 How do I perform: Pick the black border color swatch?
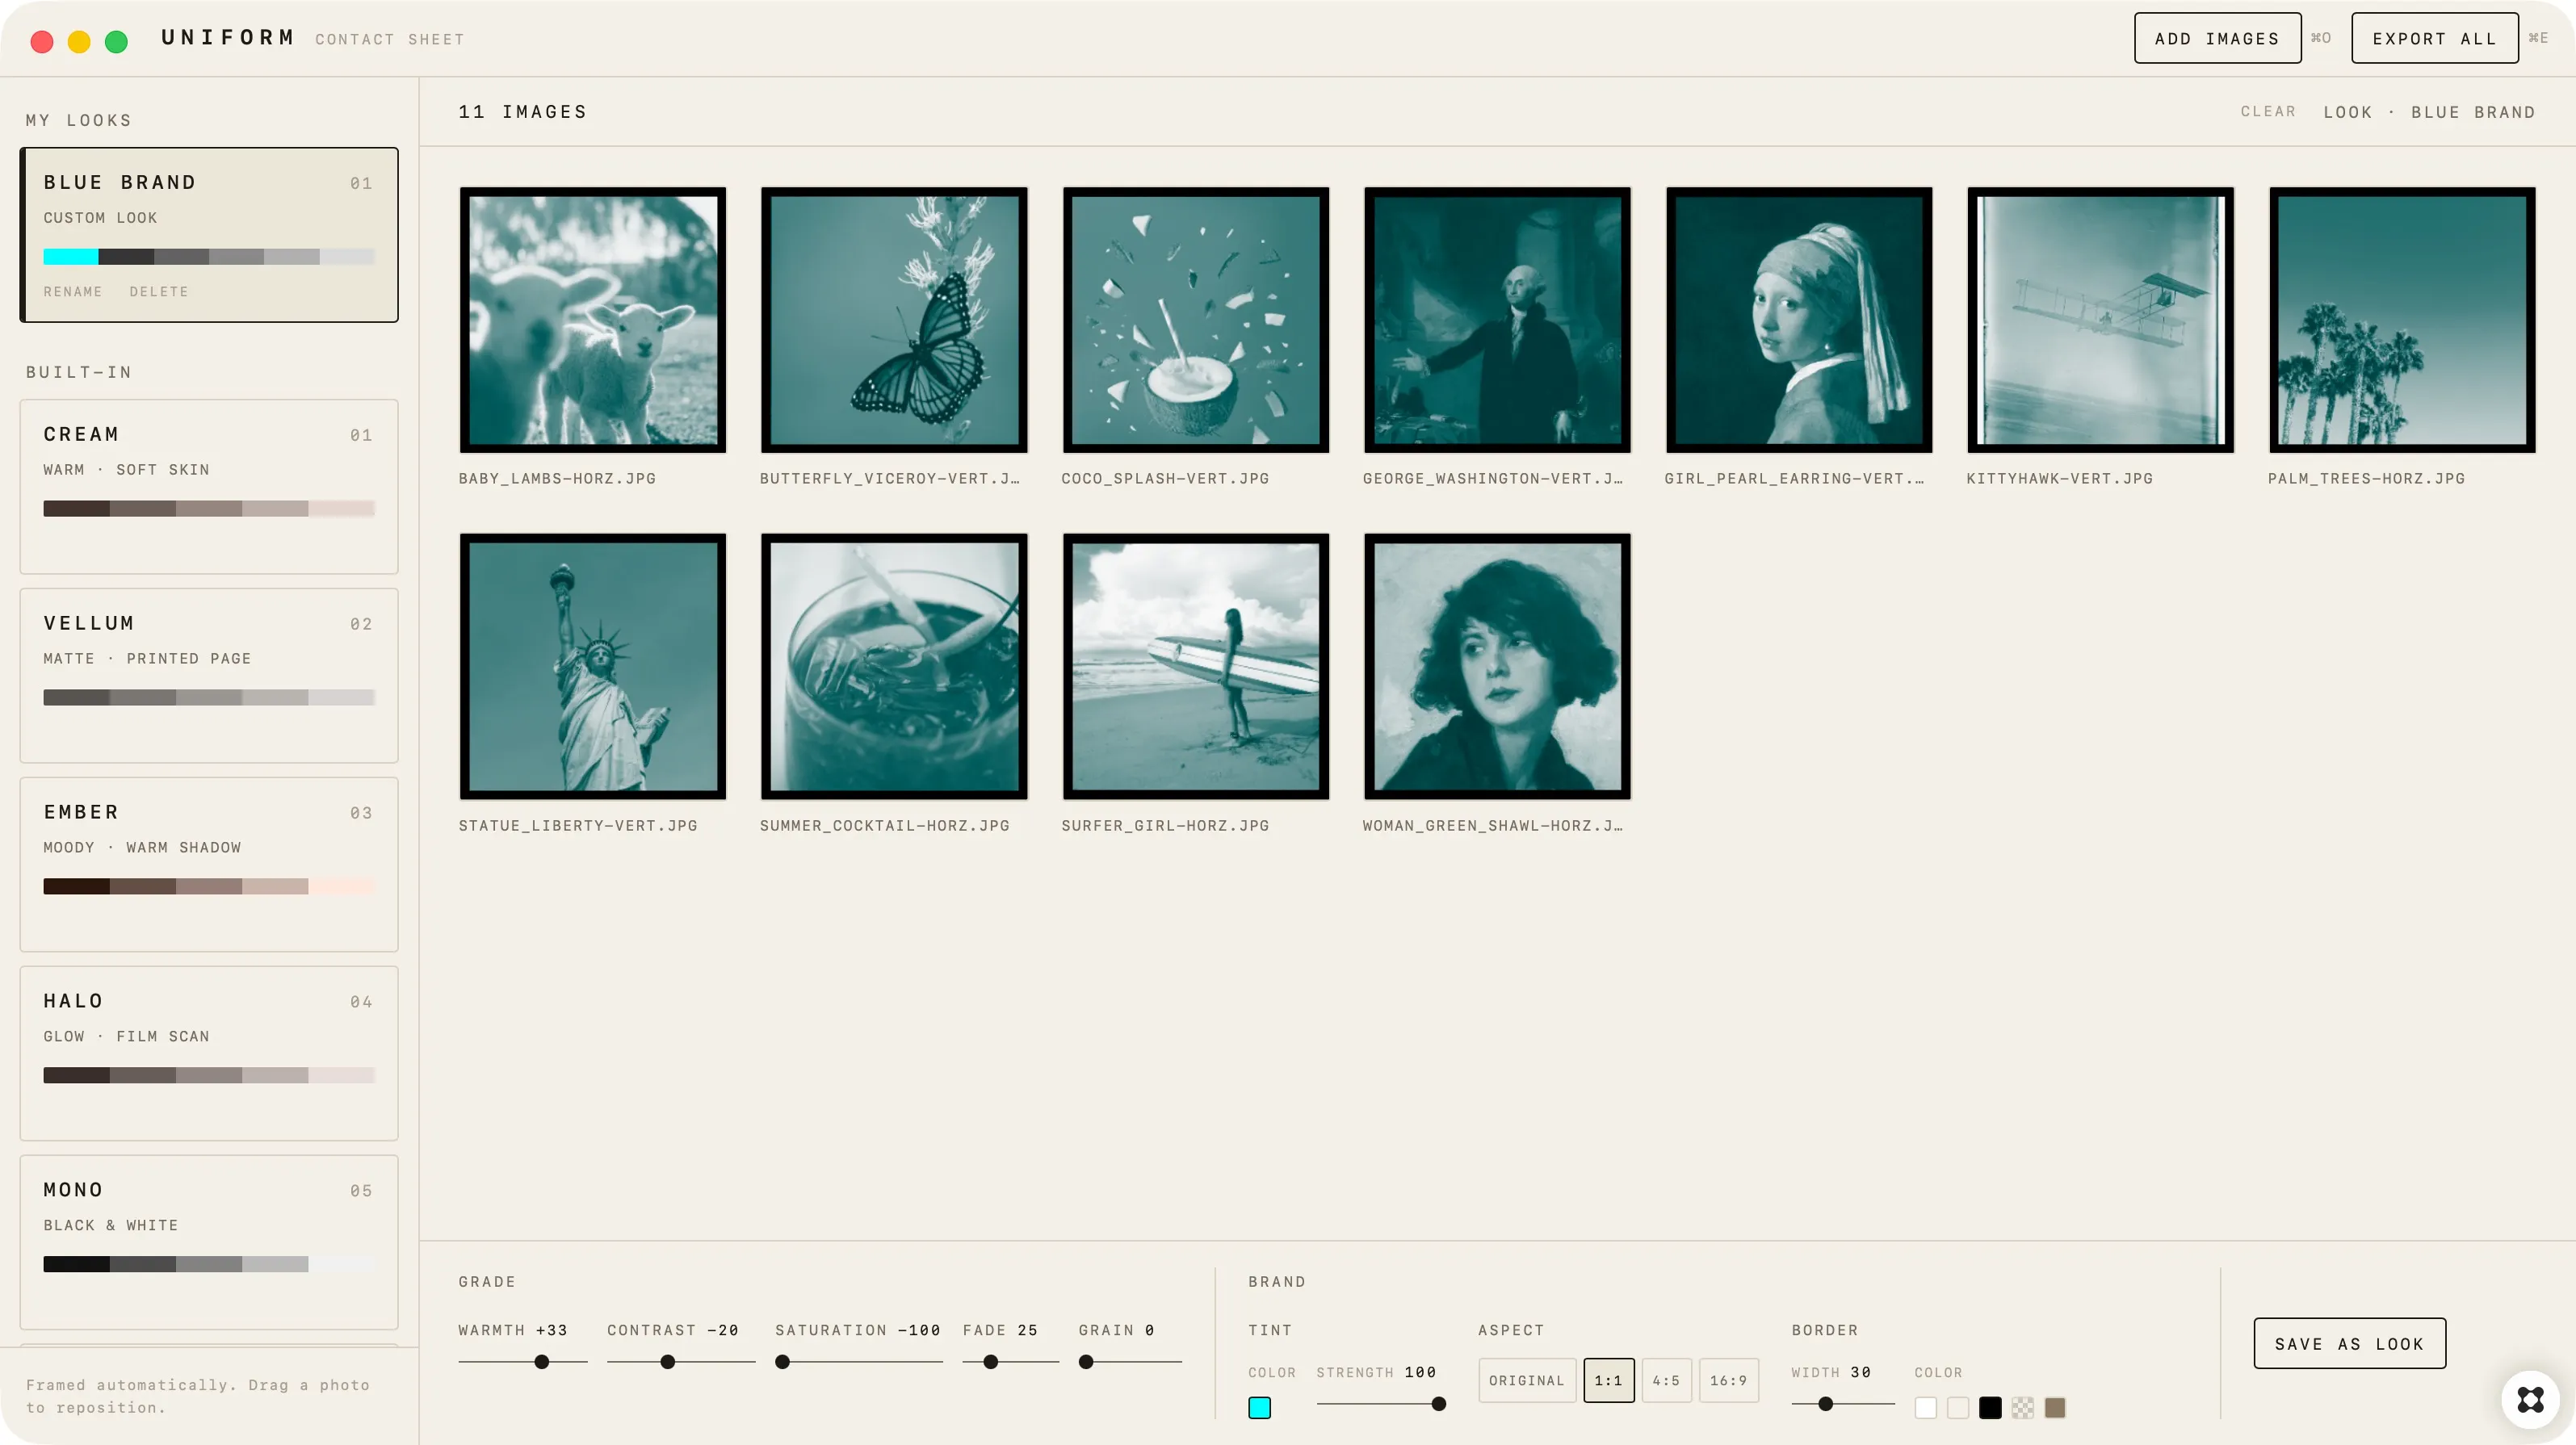1990,1408
